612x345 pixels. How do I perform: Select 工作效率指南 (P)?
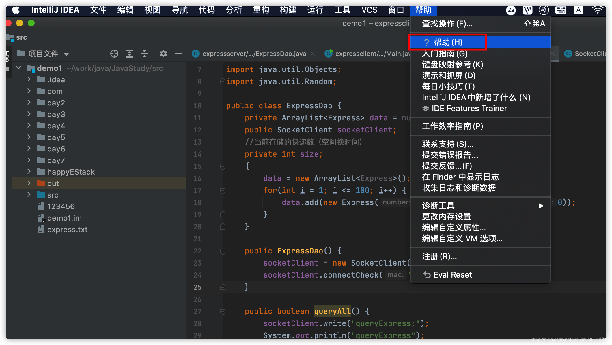pos(480,126)
